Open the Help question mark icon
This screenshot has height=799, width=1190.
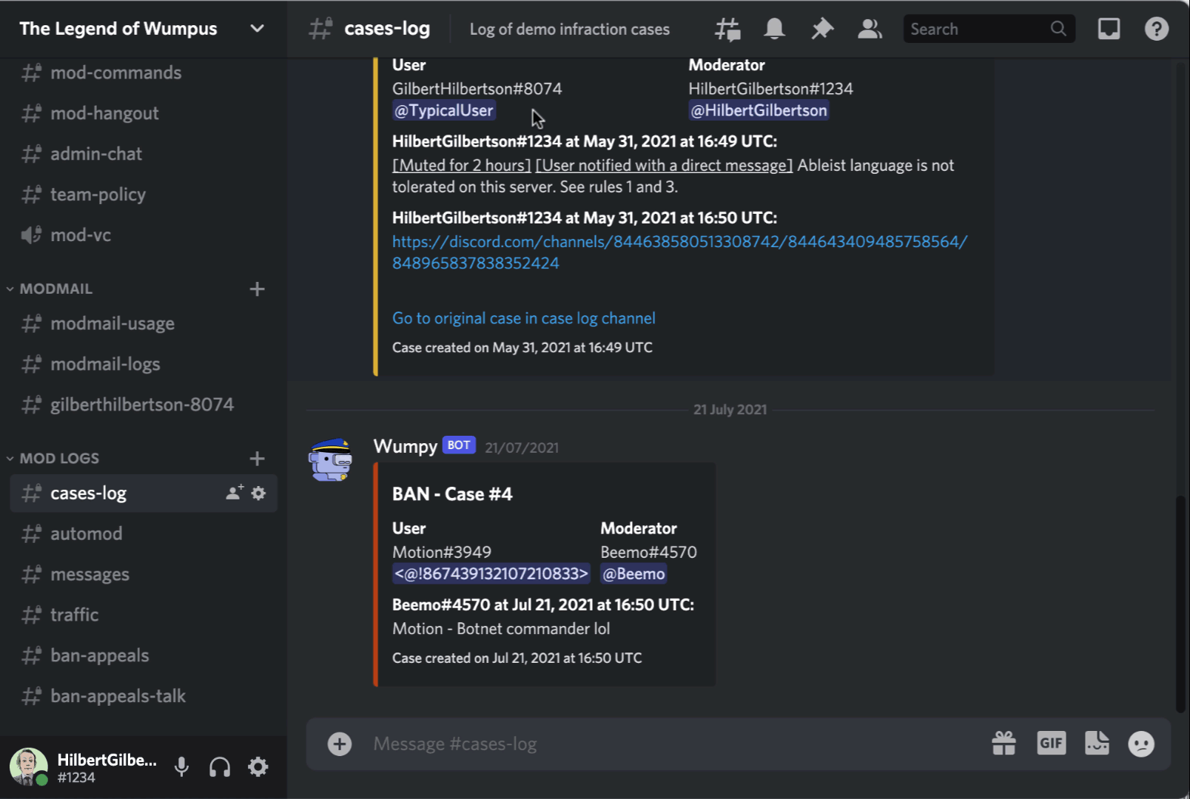[x=1156, y=29]
